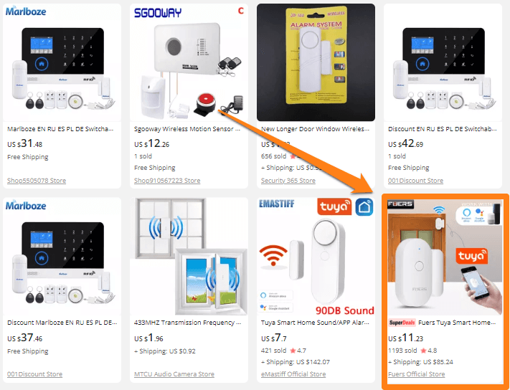Open the Security 365 Store link
Screen dimensions: 510x390
pyautogui.click(x=288, y=181)
